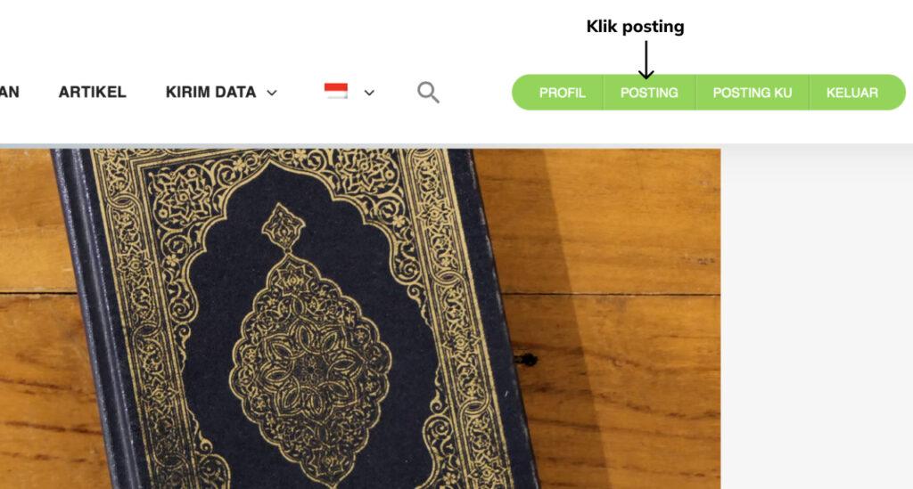Screen dimensions: 913x489
Task: Expand the language selector chevron
Action: tap(369, 93)
